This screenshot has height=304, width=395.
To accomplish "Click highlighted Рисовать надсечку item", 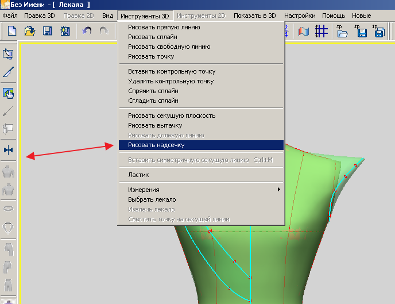I will click(201, 145).
